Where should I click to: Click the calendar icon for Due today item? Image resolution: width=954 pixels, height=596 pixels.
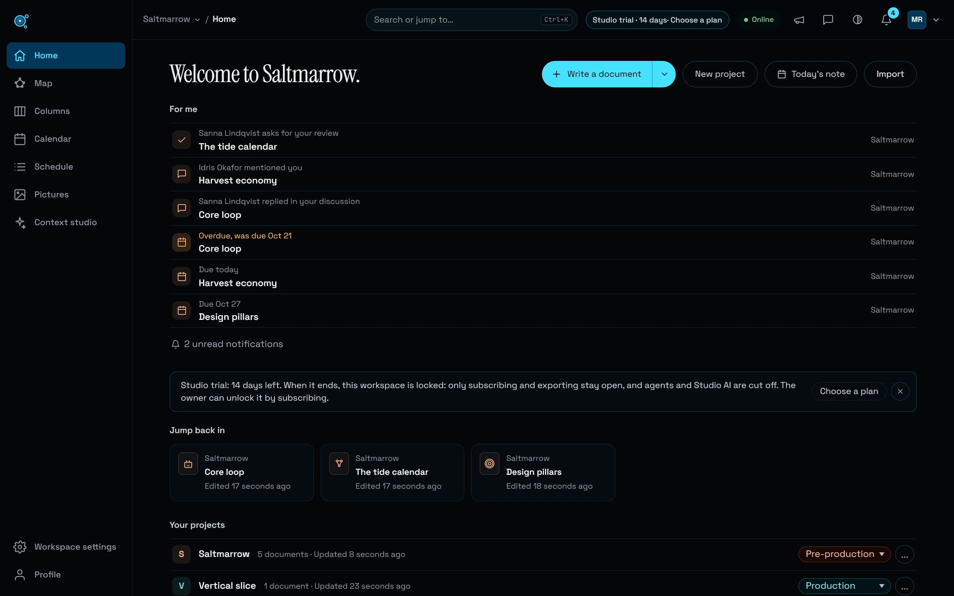pos(181,276)
